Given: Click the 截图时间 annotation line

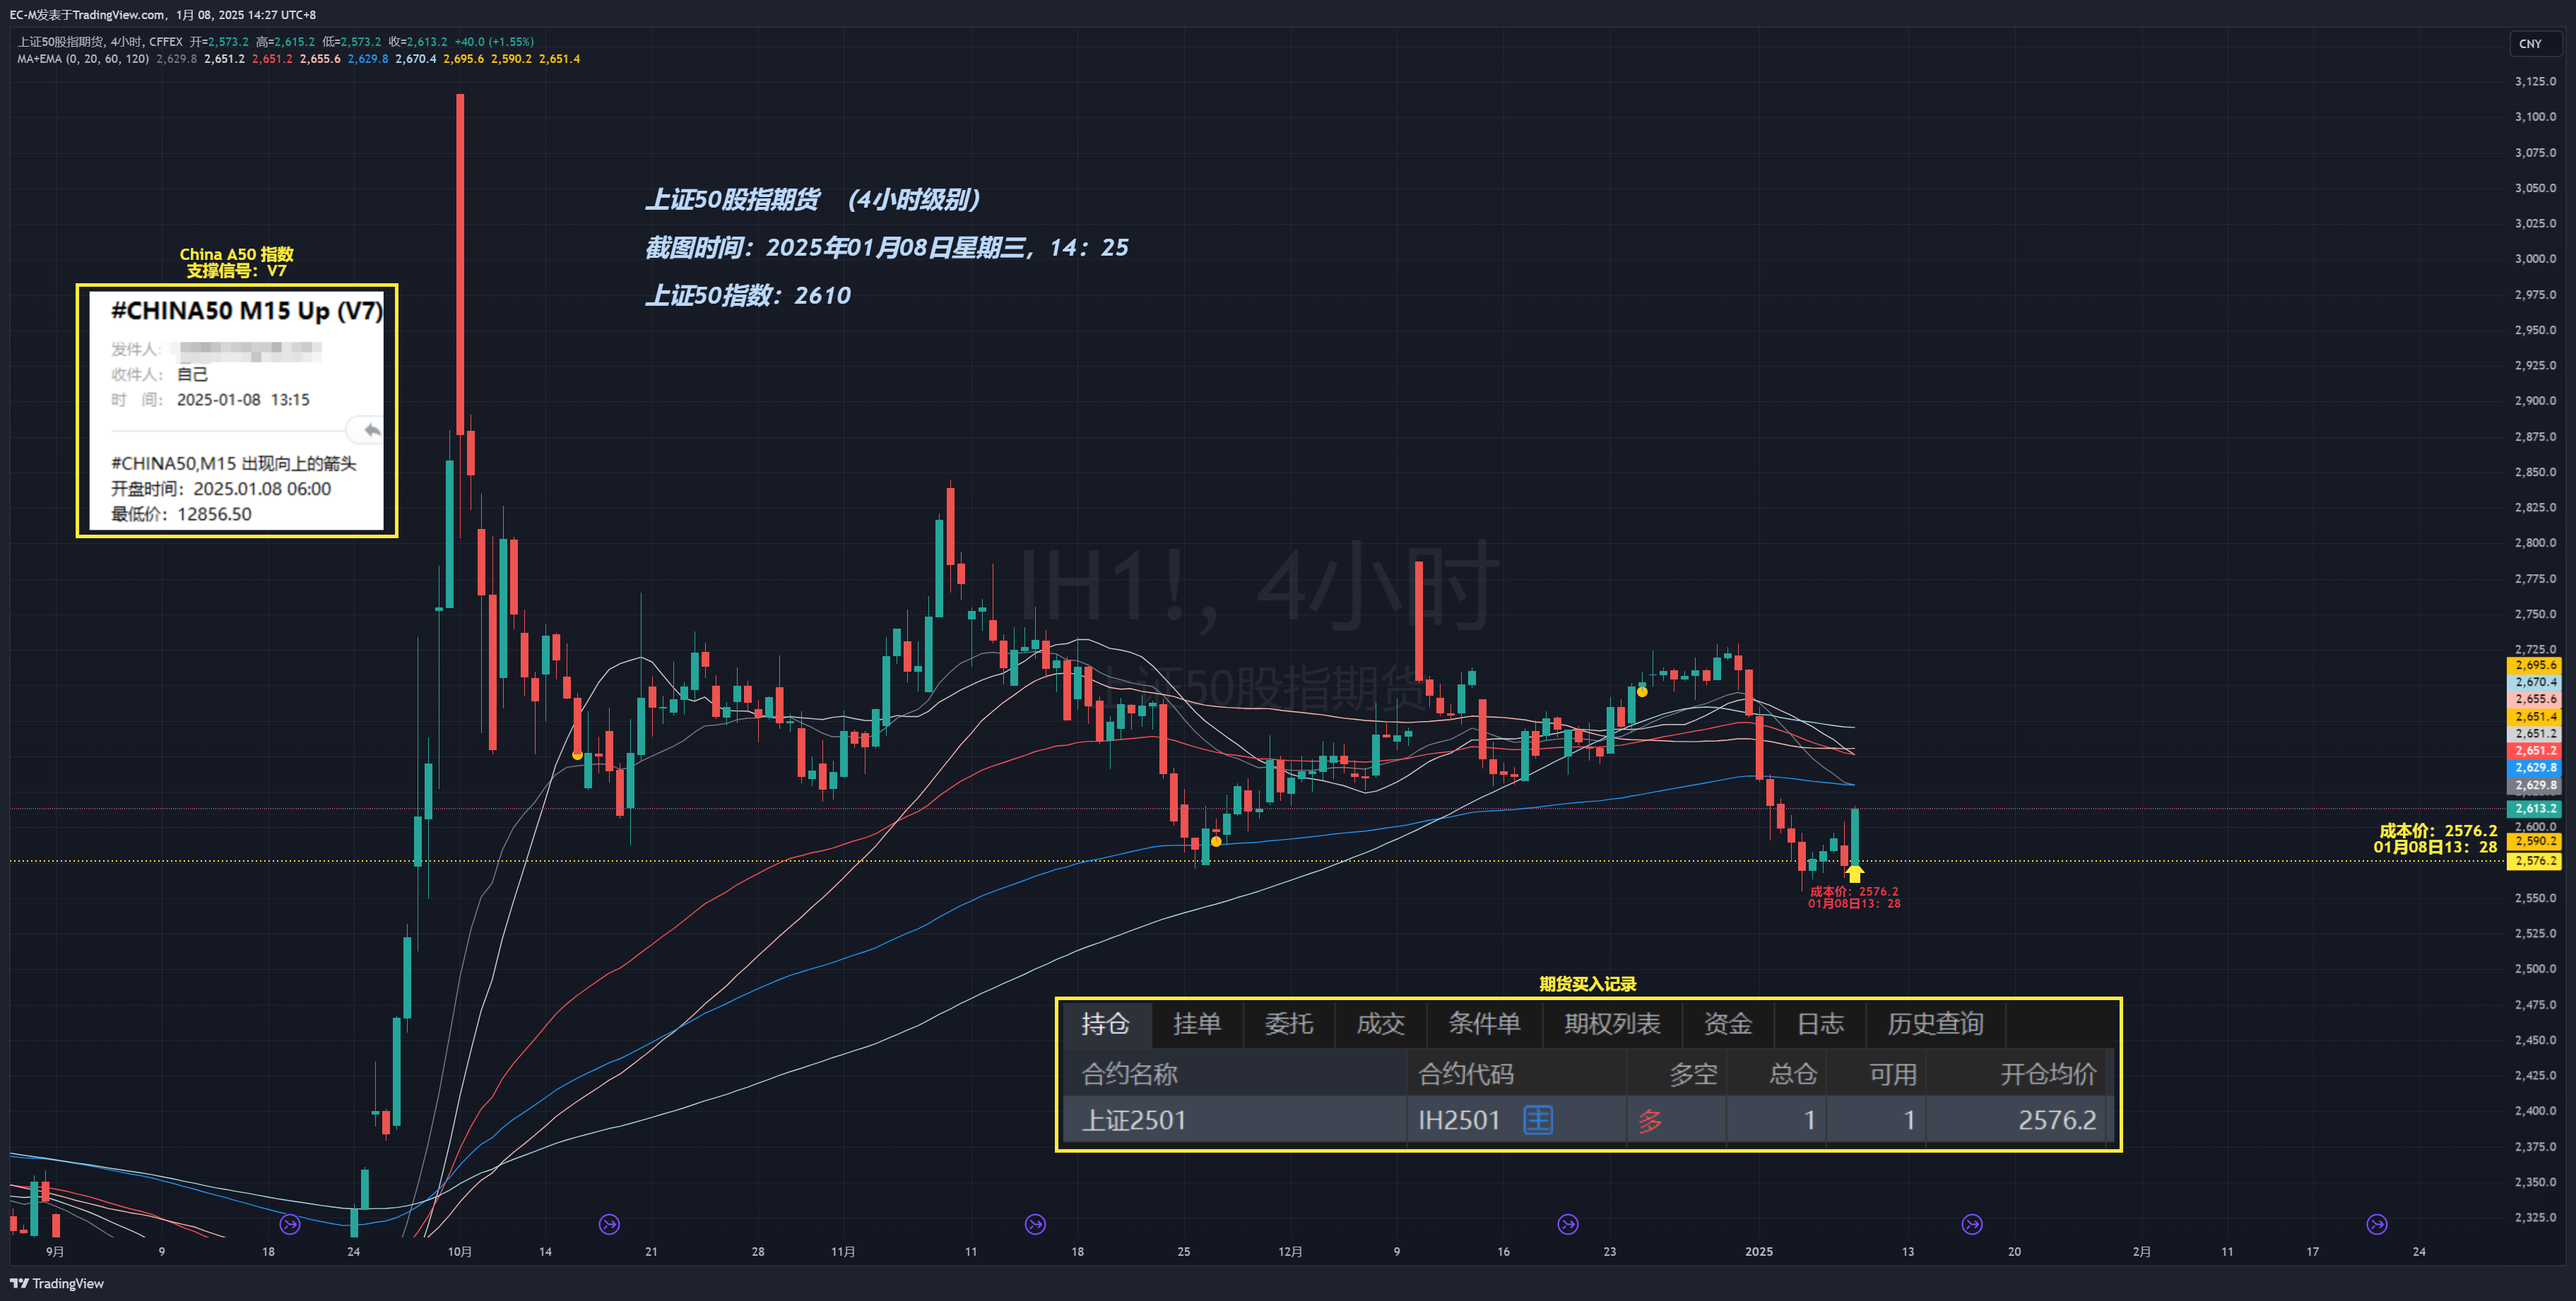Looking at the screenshot, I should [887, 247].
